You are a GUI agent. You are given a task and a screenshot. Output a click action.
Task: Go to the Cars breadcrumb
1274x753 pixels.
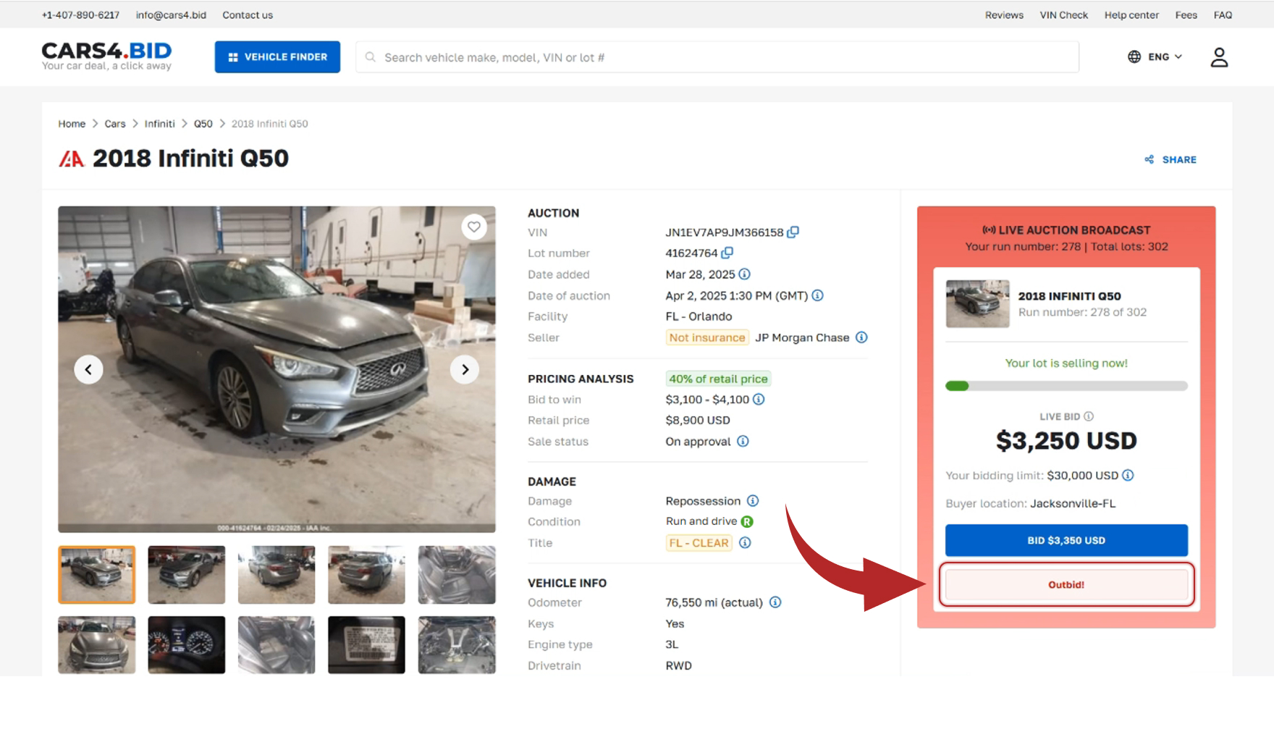click(x=115, y=124)
